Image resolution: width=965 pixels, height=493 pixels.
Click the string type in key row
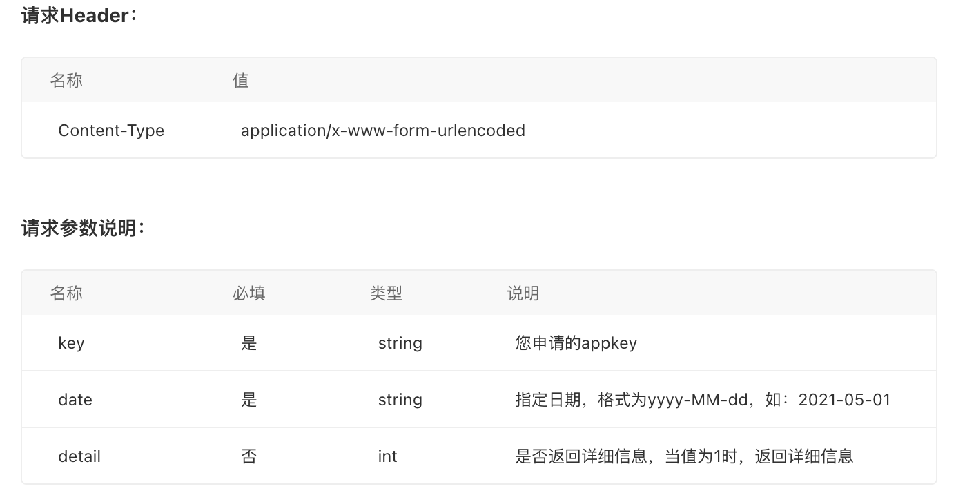click(x=400, y=343)
